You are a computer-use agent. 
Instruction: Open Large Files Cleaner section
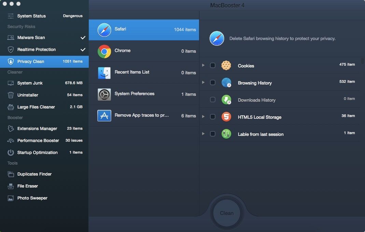point(44,107)
